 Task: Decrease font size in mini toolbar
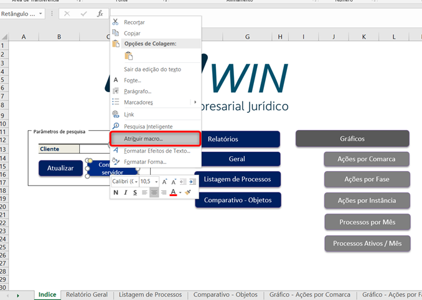(174, 182)
